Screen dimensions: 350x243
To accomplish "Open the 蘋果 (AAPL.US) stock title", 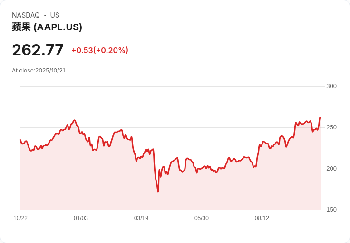I will click(x=47, y=27).
